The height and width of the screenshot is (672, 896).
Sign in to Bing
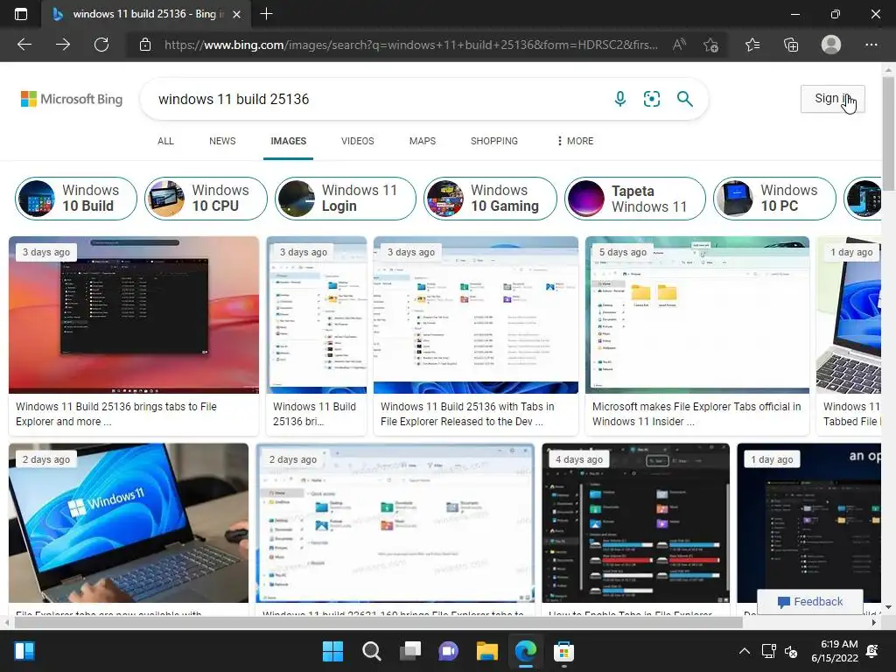pyautogui.click(x=833, y=99)
